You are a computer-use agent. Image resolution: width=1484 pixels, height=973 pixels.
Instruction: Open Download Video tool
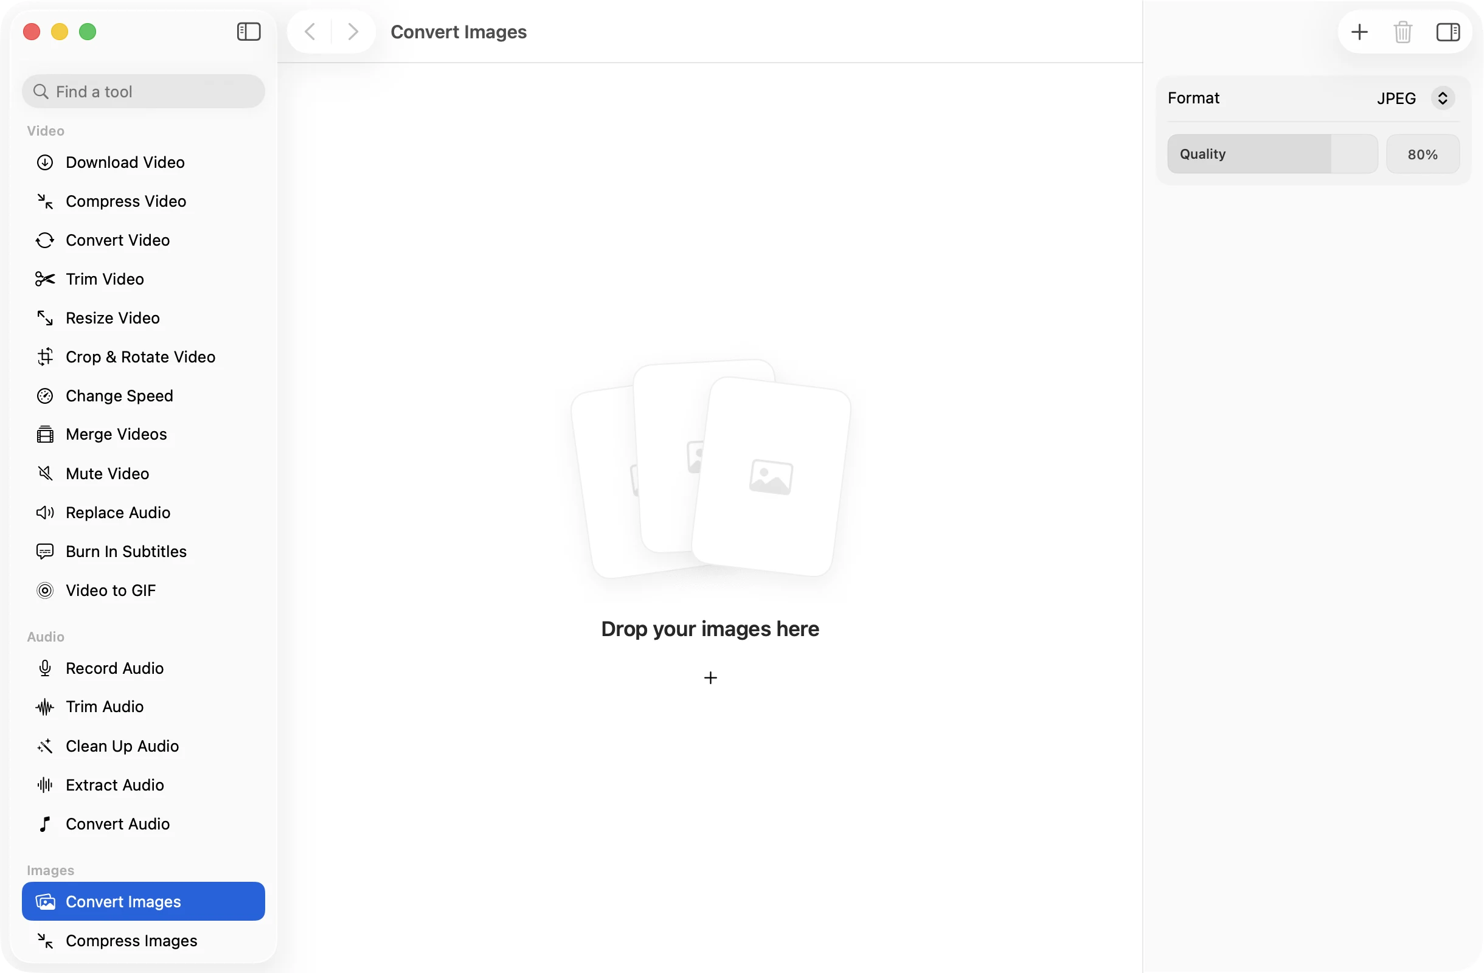(x=144, y=163)
